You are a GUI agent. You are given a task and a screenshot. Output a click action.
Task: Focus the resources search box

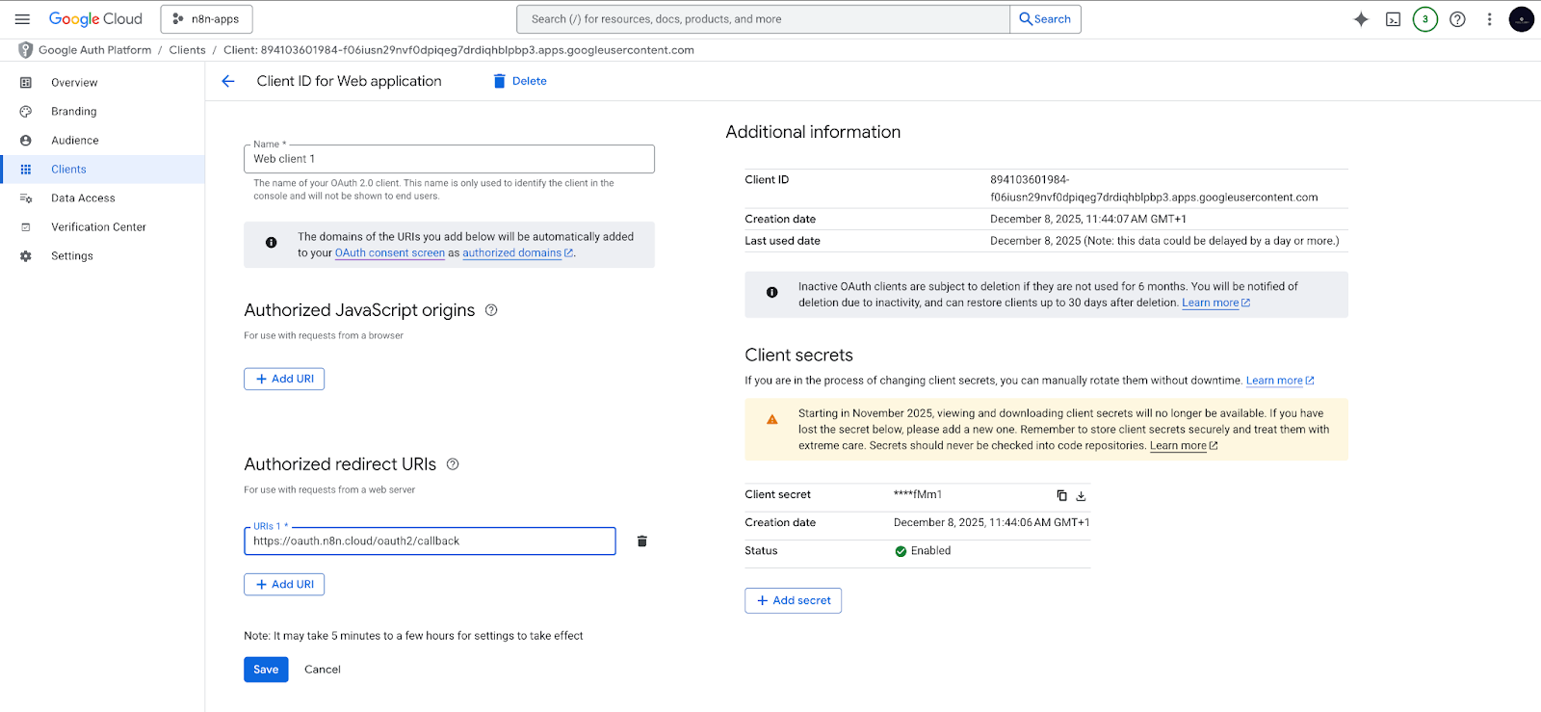coord(763,19)
